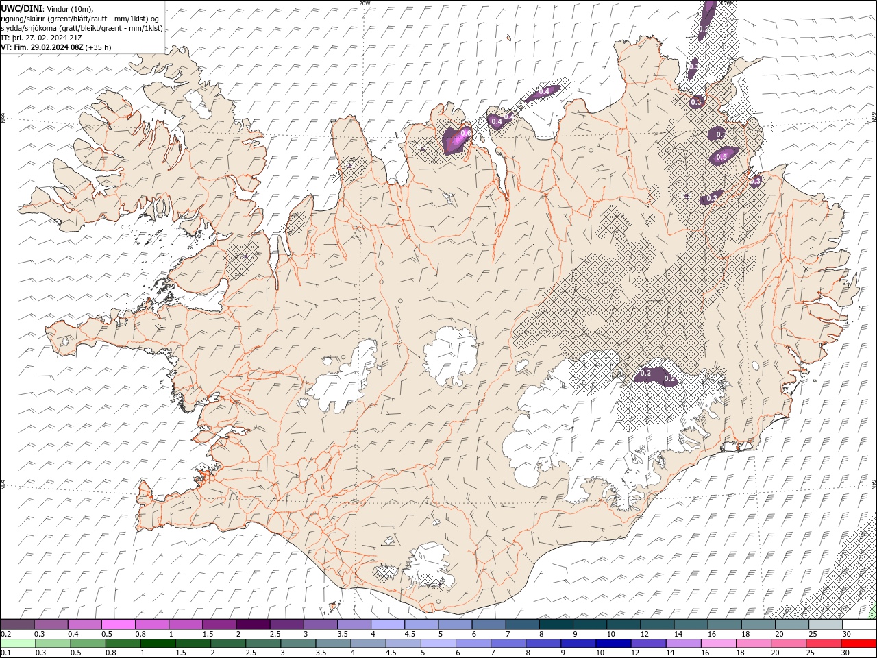This screenshot has height=658, width=877.
Task: Click the UWC/DINI title text
Action: [21, 8]
